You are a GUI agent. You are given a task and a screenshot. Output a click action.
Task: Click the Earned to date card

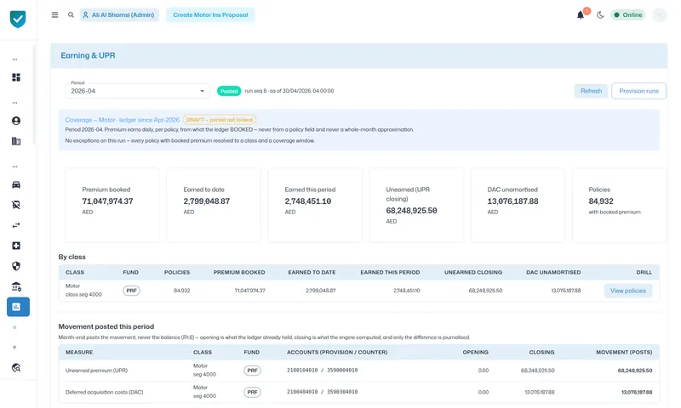click(x=214, y=205)
